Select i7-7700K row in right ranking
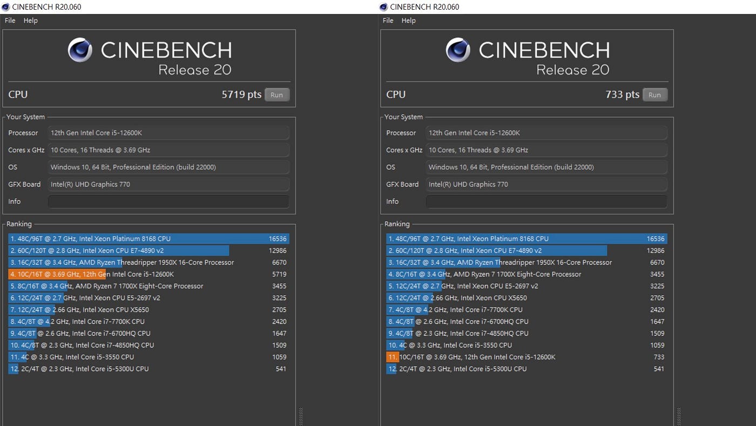 [526, 310]
